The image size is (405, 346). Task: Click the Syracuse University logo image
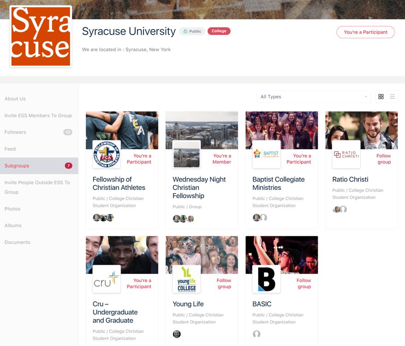pos(41,36)
